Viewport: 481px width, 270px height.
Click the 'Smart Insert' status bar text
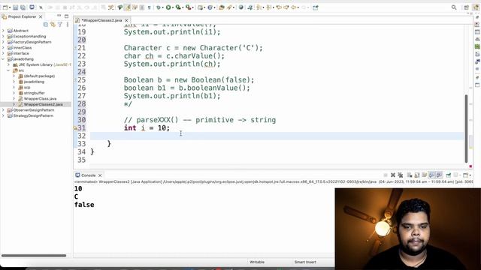305,262
